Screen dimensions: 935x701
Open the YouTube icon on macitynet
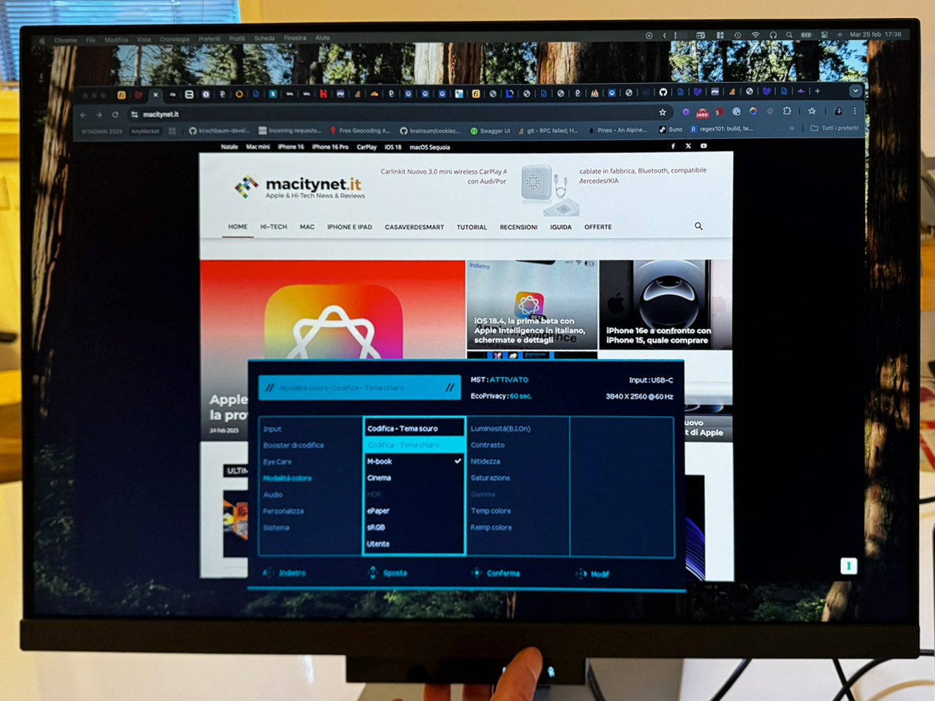(704, 146)
